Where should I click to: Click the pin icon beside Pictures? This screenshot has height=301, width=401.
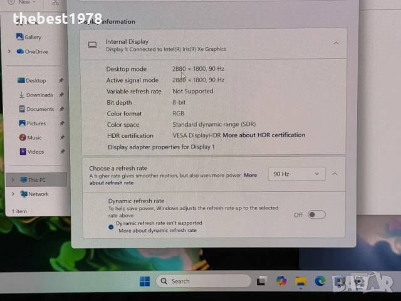tap(62, 123)
